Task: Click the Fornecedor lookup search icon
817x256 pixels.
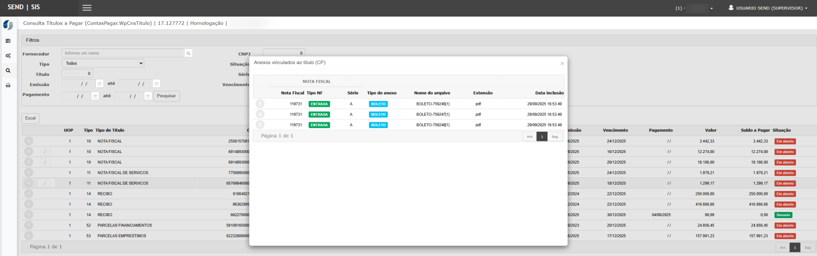Action: point(189,53)
